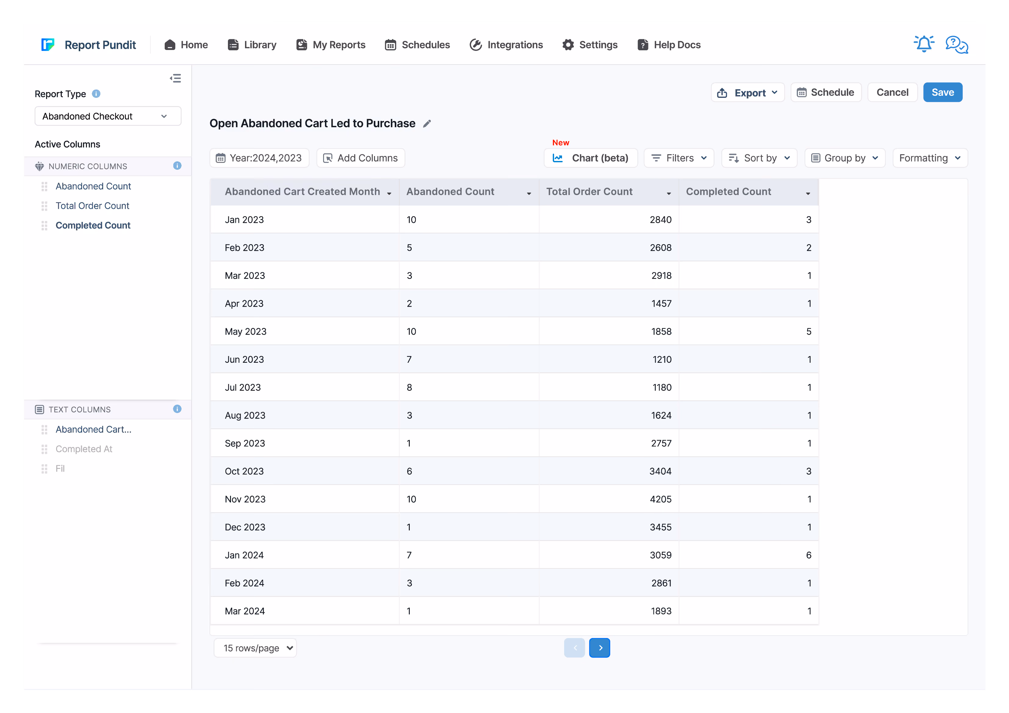This screenshot has height=713, width=1009.
Task: Collapse the sidebar panel icon
Action: click(x=175, y=79)
